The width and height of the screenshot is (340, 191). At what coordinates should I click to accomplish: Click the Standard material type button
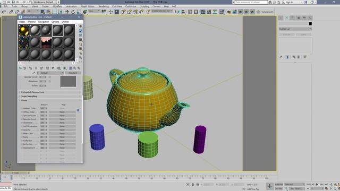click(x=73, y=73)
